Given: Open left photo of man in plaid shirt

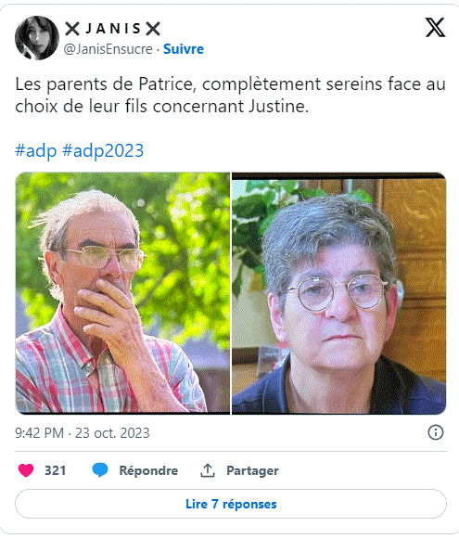Looking at the screenshot, I should tap(122, 293).
